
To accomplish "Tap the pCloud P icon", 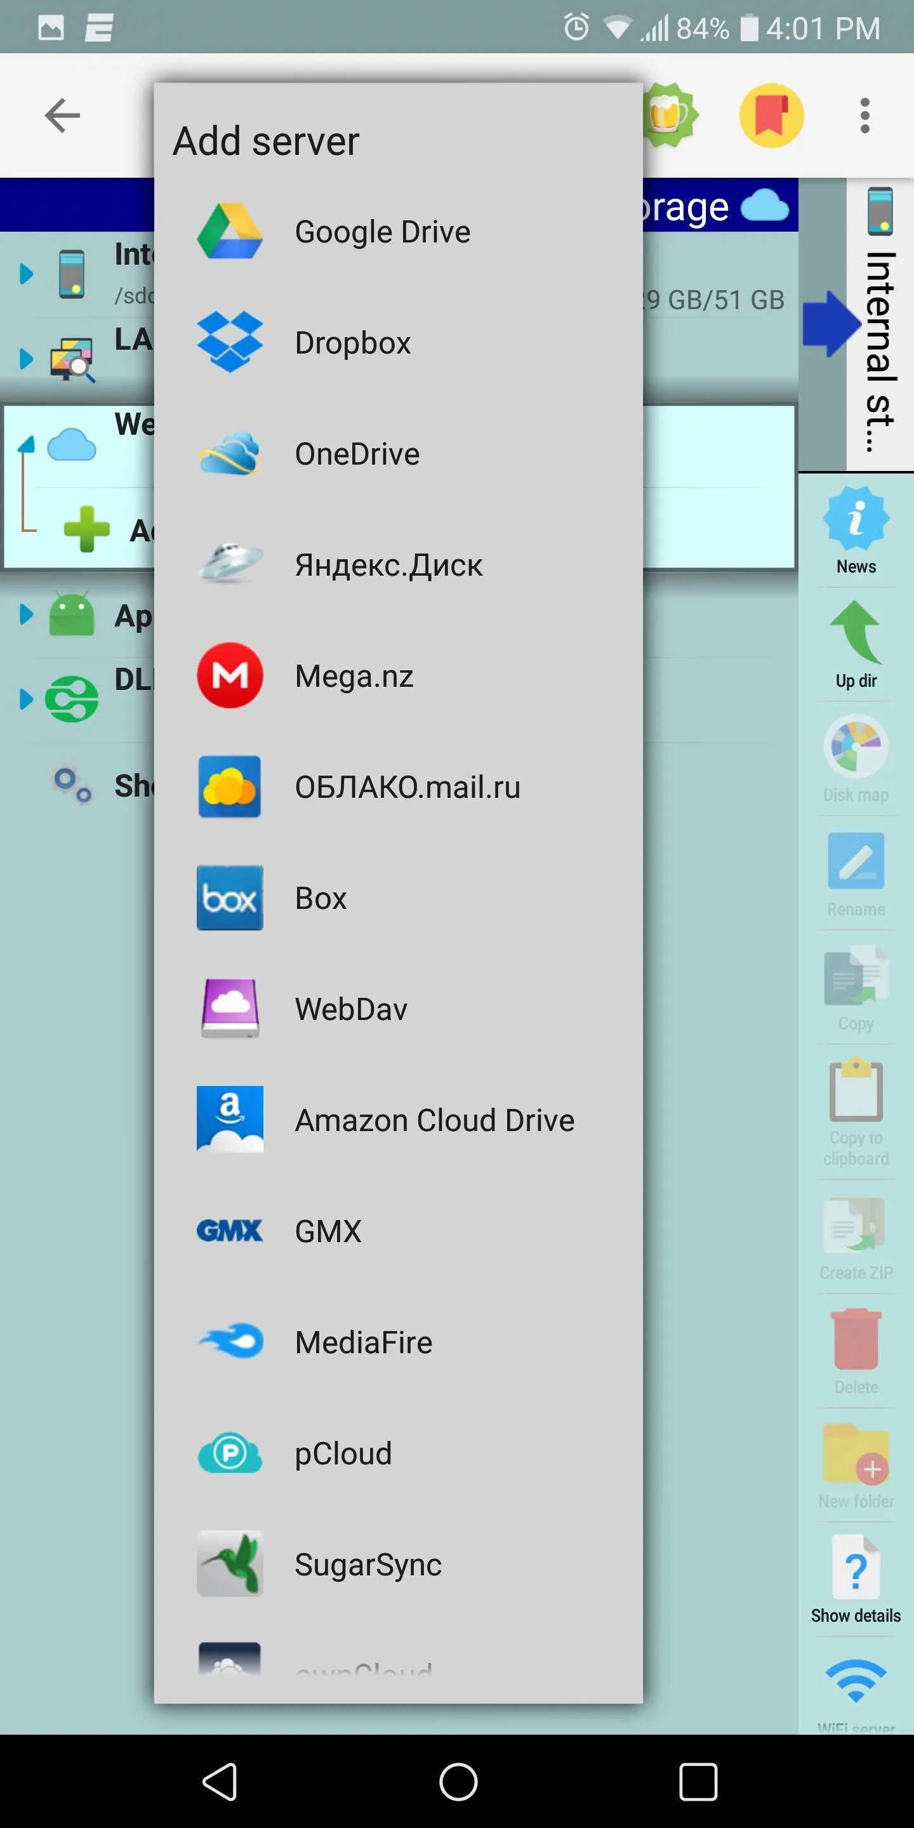I will (229, 1454).
